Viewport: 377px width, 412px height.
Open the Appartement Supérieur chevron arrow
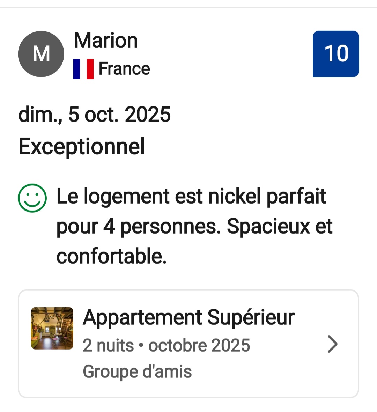click(333, 344)
